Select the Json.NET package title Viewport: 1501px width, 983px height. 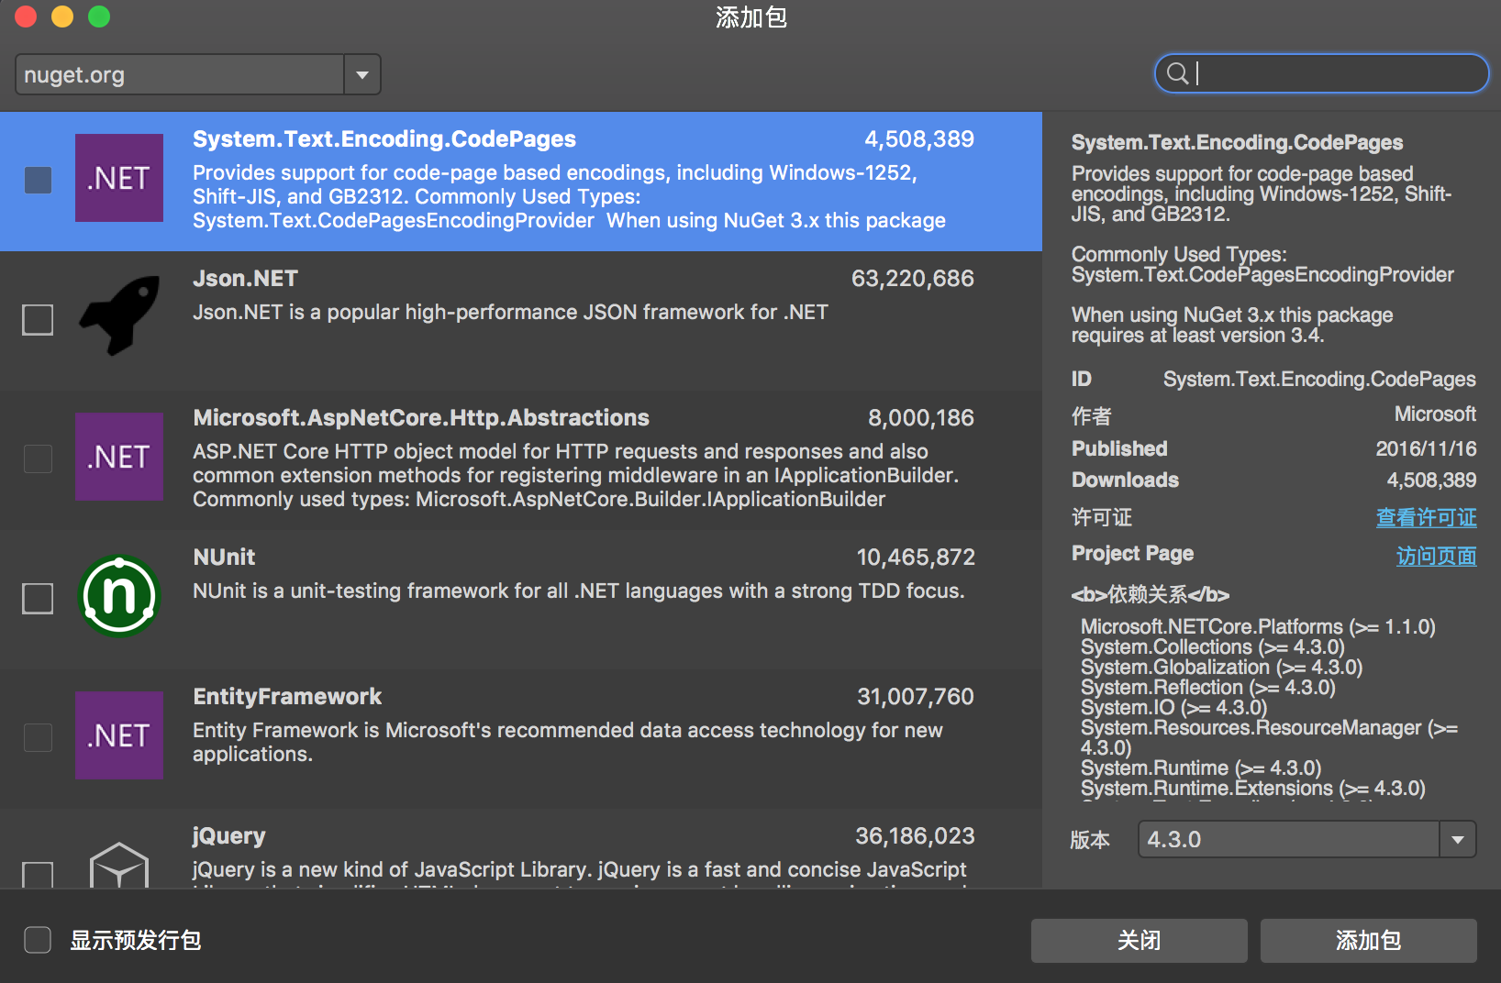click(x=245, y=279)
